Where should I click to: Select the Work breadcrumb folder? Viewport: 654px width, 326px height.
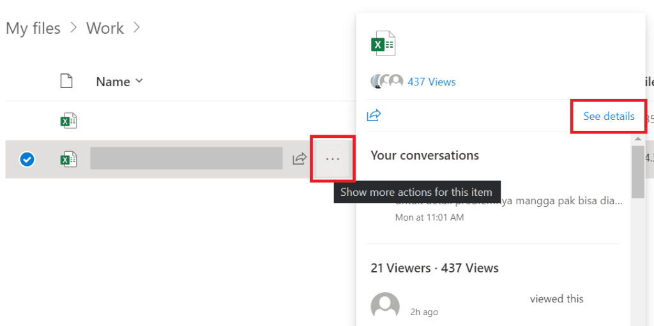105,29
